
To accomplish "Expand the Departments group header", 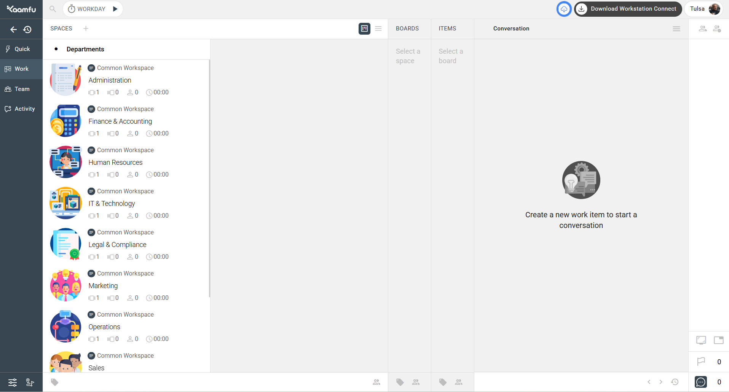I will click(x=85, y=49).
